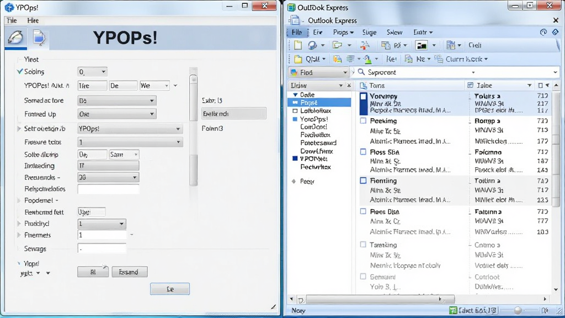The height and width of the screenshot is (318, 565).
Task: Click the green person contact icon in second toolbar
Action: 367,59
